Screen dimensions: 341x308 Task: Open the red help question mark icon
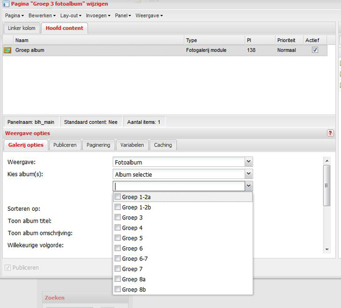(330, 133)
